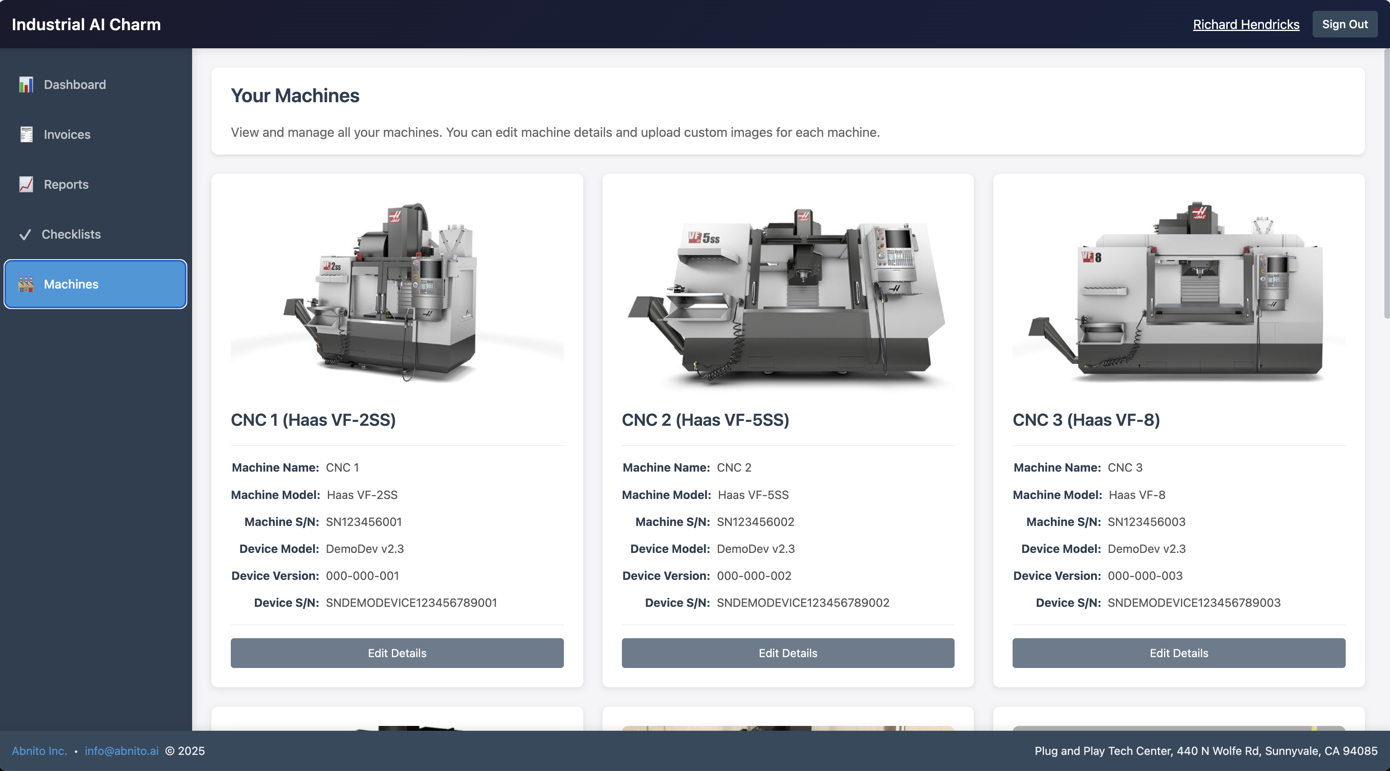The height and width of the screenshot is (771, 1390).
Task: Select the Checklists checkmark icon
Action: point(25,235)
